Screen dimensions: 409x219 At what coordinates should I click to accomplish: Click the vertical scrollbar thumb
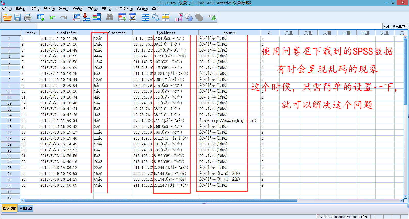(405, 71)
